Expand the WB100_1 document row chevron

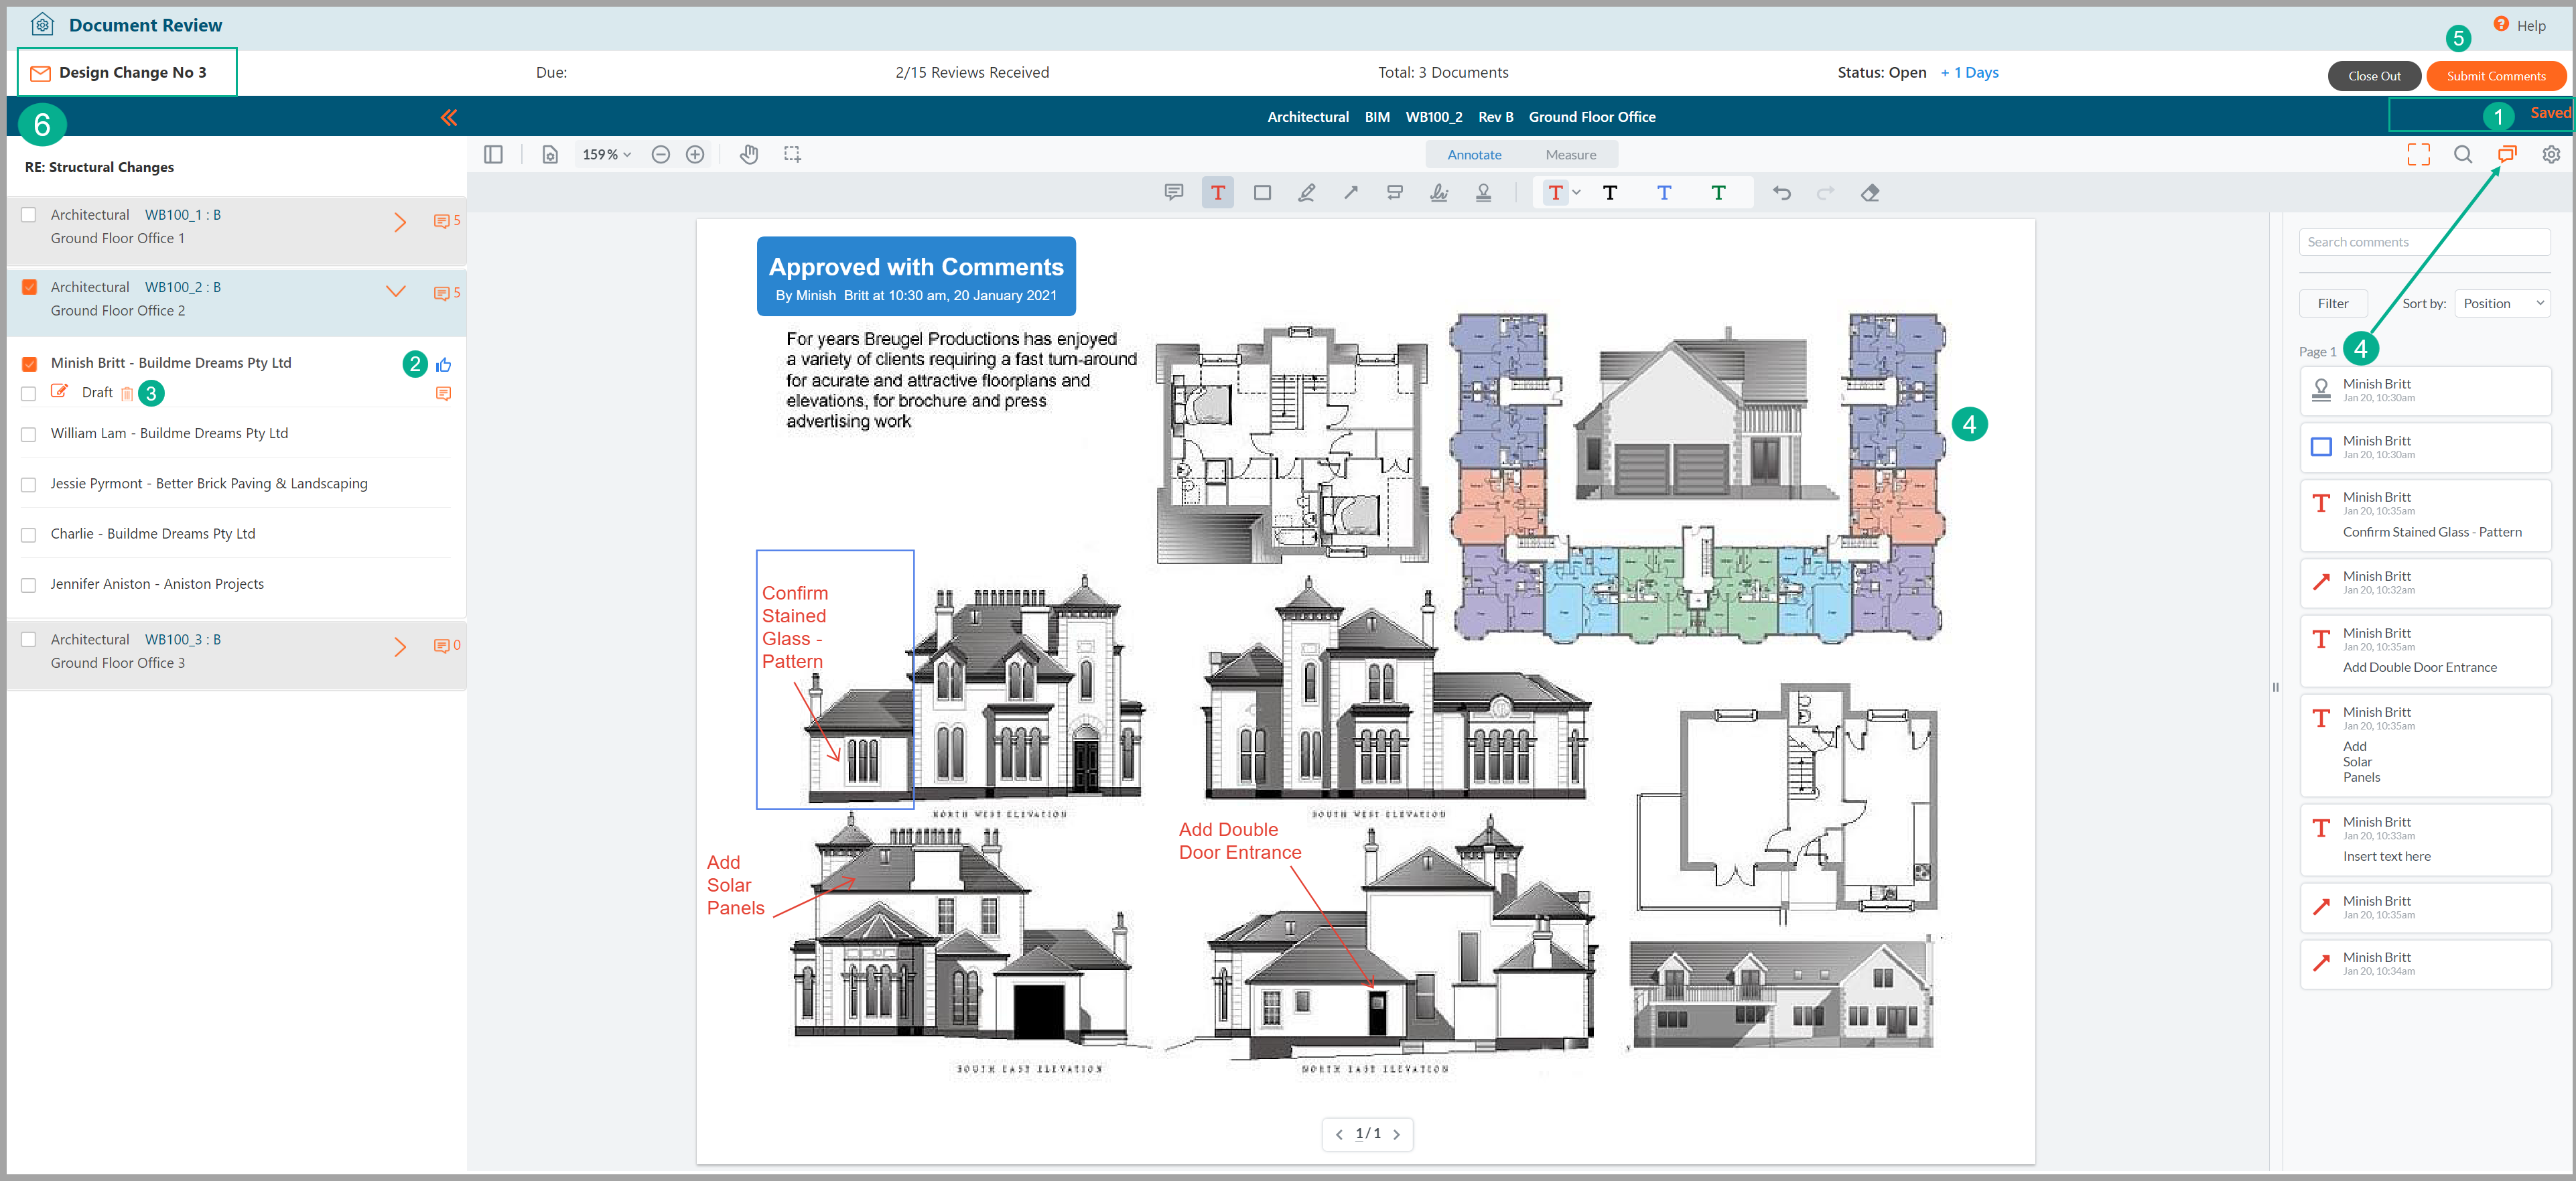pyautogui.click(x=400, y=222)
